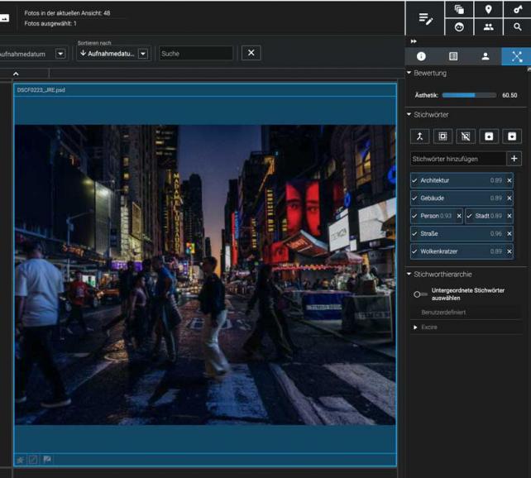Adjust the Ästhetik rating slider
Image resolution: width=531 pixels, height=478 pixels.
coord(469,95)
